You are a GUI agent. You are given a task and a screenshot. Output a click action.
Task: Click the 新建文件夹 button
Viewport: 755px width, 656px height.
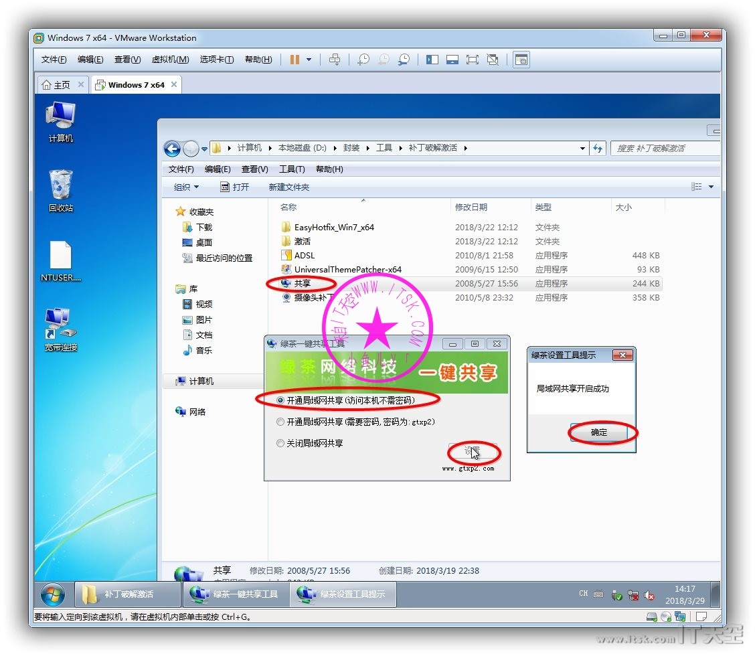[x=288, y=187]
